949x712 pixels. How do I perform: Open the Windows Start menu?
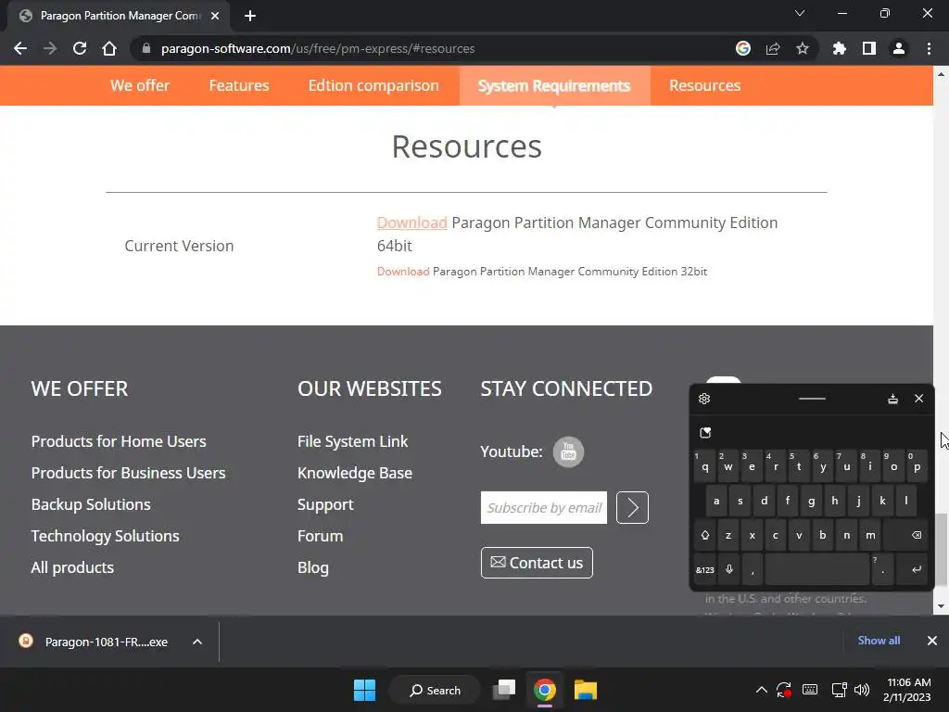364,690
